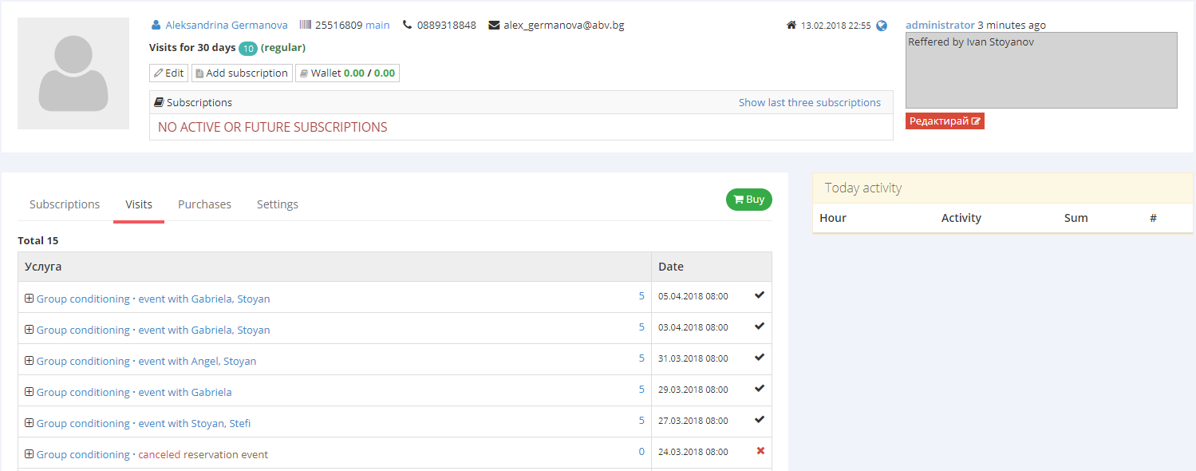Click the email alex_germanova@abv.bg
This screenshot has width=1196, height=471.
pyautogui.click(x=564, y=25)
